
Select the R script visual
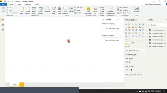pos(136,36)
